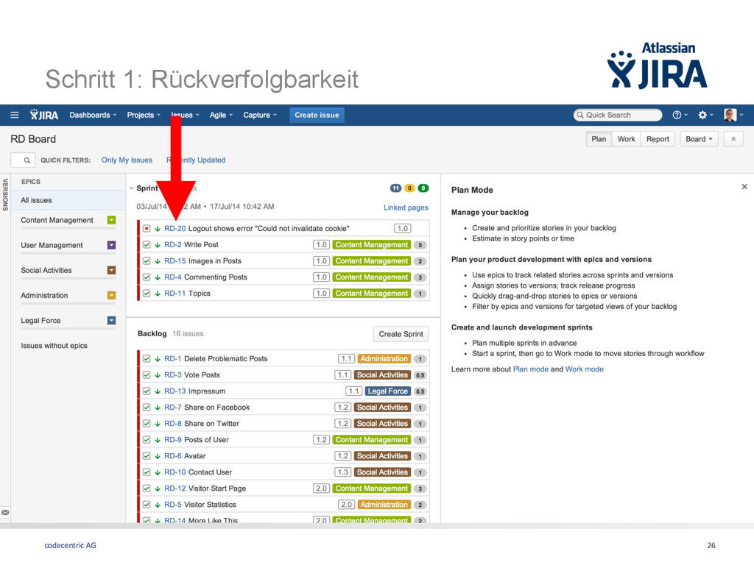The image size is (754, 565).
Task: Open the Board dropdown button
Action: pyautogui.click(x=699, y=139)
